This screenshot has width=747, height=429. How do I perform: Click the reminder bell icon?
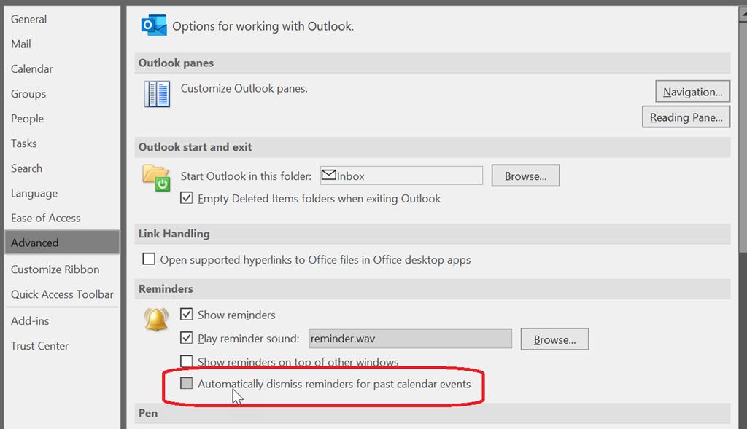(x=155, y=318)
